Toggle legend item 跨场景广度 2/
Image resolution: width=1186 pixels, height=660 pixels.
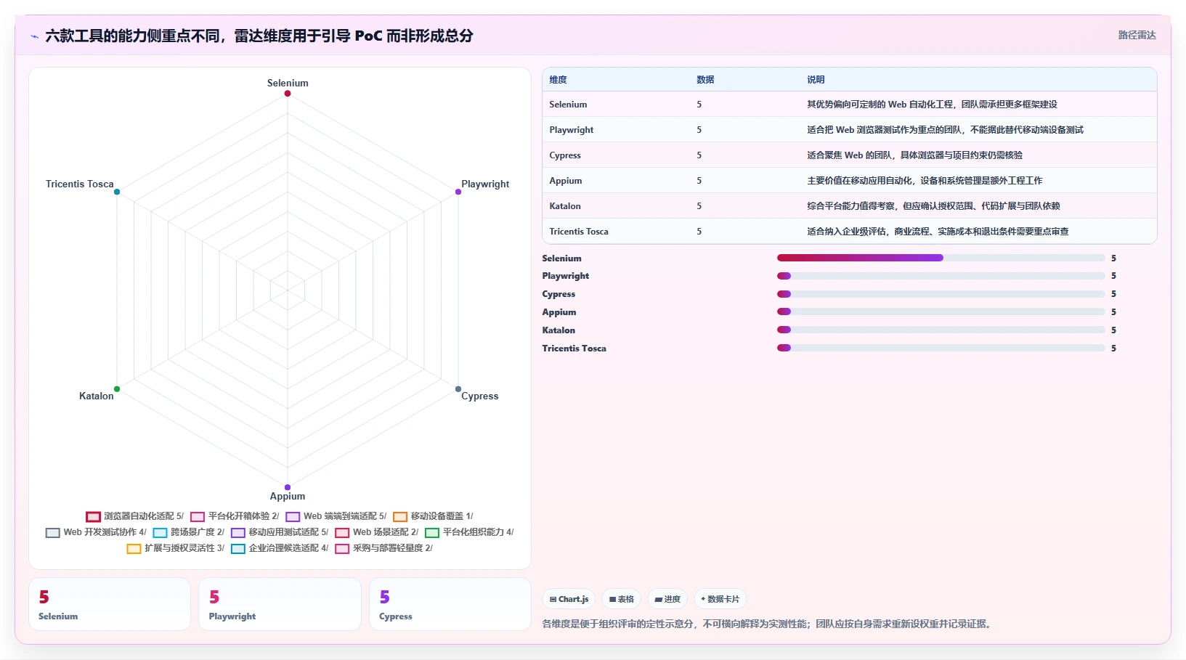(x=189, y=532)
